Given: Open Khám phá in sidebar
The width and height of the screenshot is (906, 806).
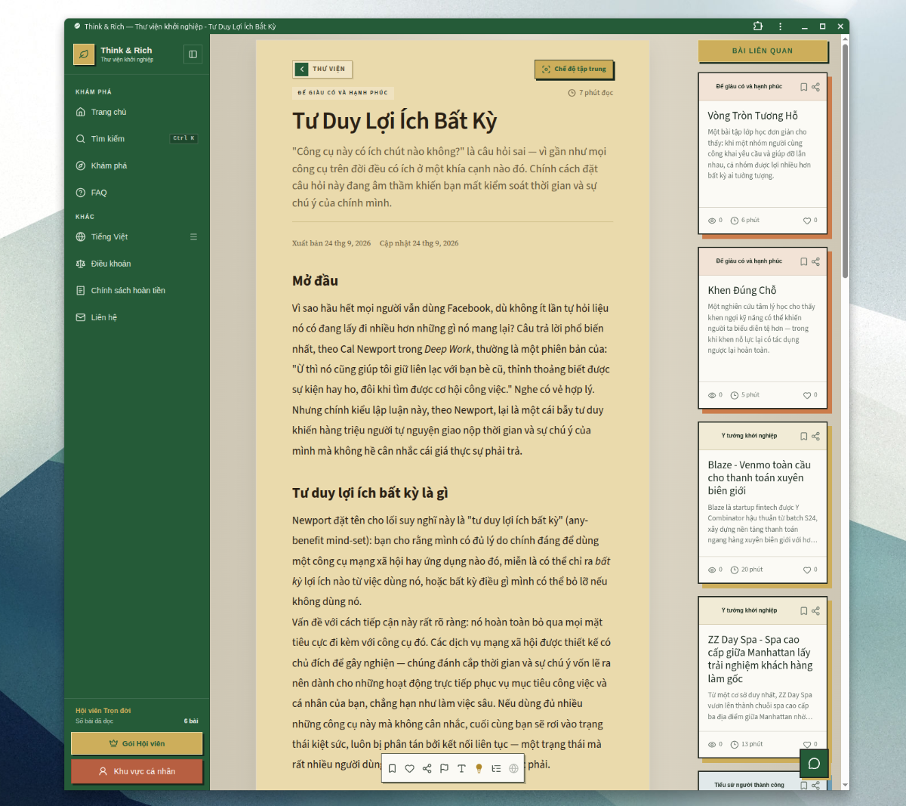Looking at the screenshot, I should click(137, 165).
